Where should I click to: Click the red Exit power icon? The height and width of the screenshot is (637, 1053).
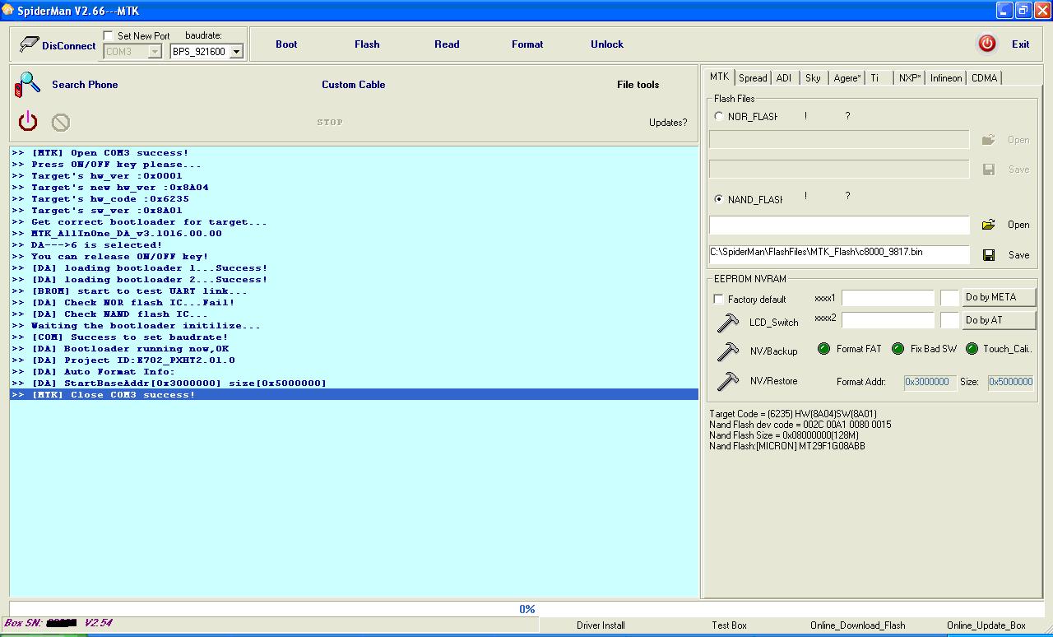(987, 44)
